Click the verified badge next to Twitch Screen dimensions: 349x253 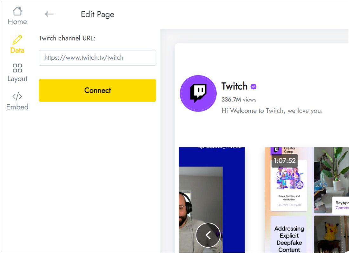click(253, 87)
